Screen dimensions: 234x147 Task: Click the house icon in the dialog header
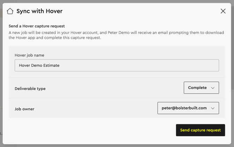click(10, 11)
